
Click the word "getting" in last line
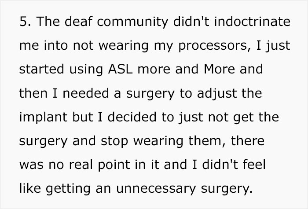tap(68, 190)
